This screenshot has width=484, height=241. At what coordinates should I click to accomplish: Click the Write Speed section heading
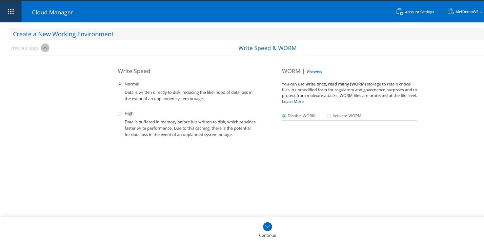click(x=134, y=71)
